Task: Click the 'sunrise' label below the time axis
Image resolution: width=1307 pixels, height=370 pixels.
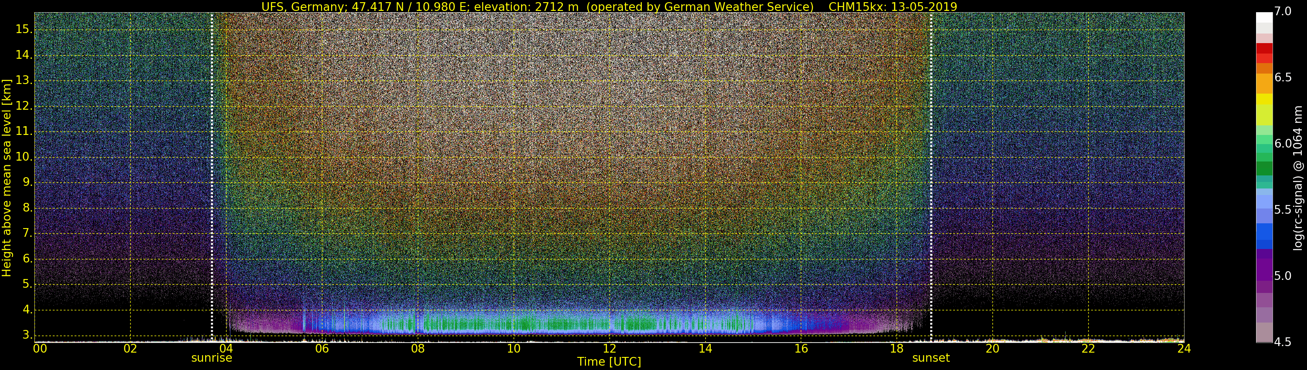Action: tap(212, 358)
